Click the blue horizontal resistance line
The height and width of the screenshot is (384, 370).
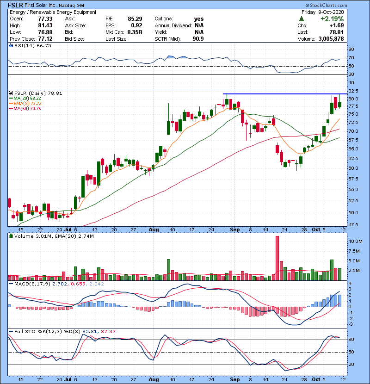(285, 94)
